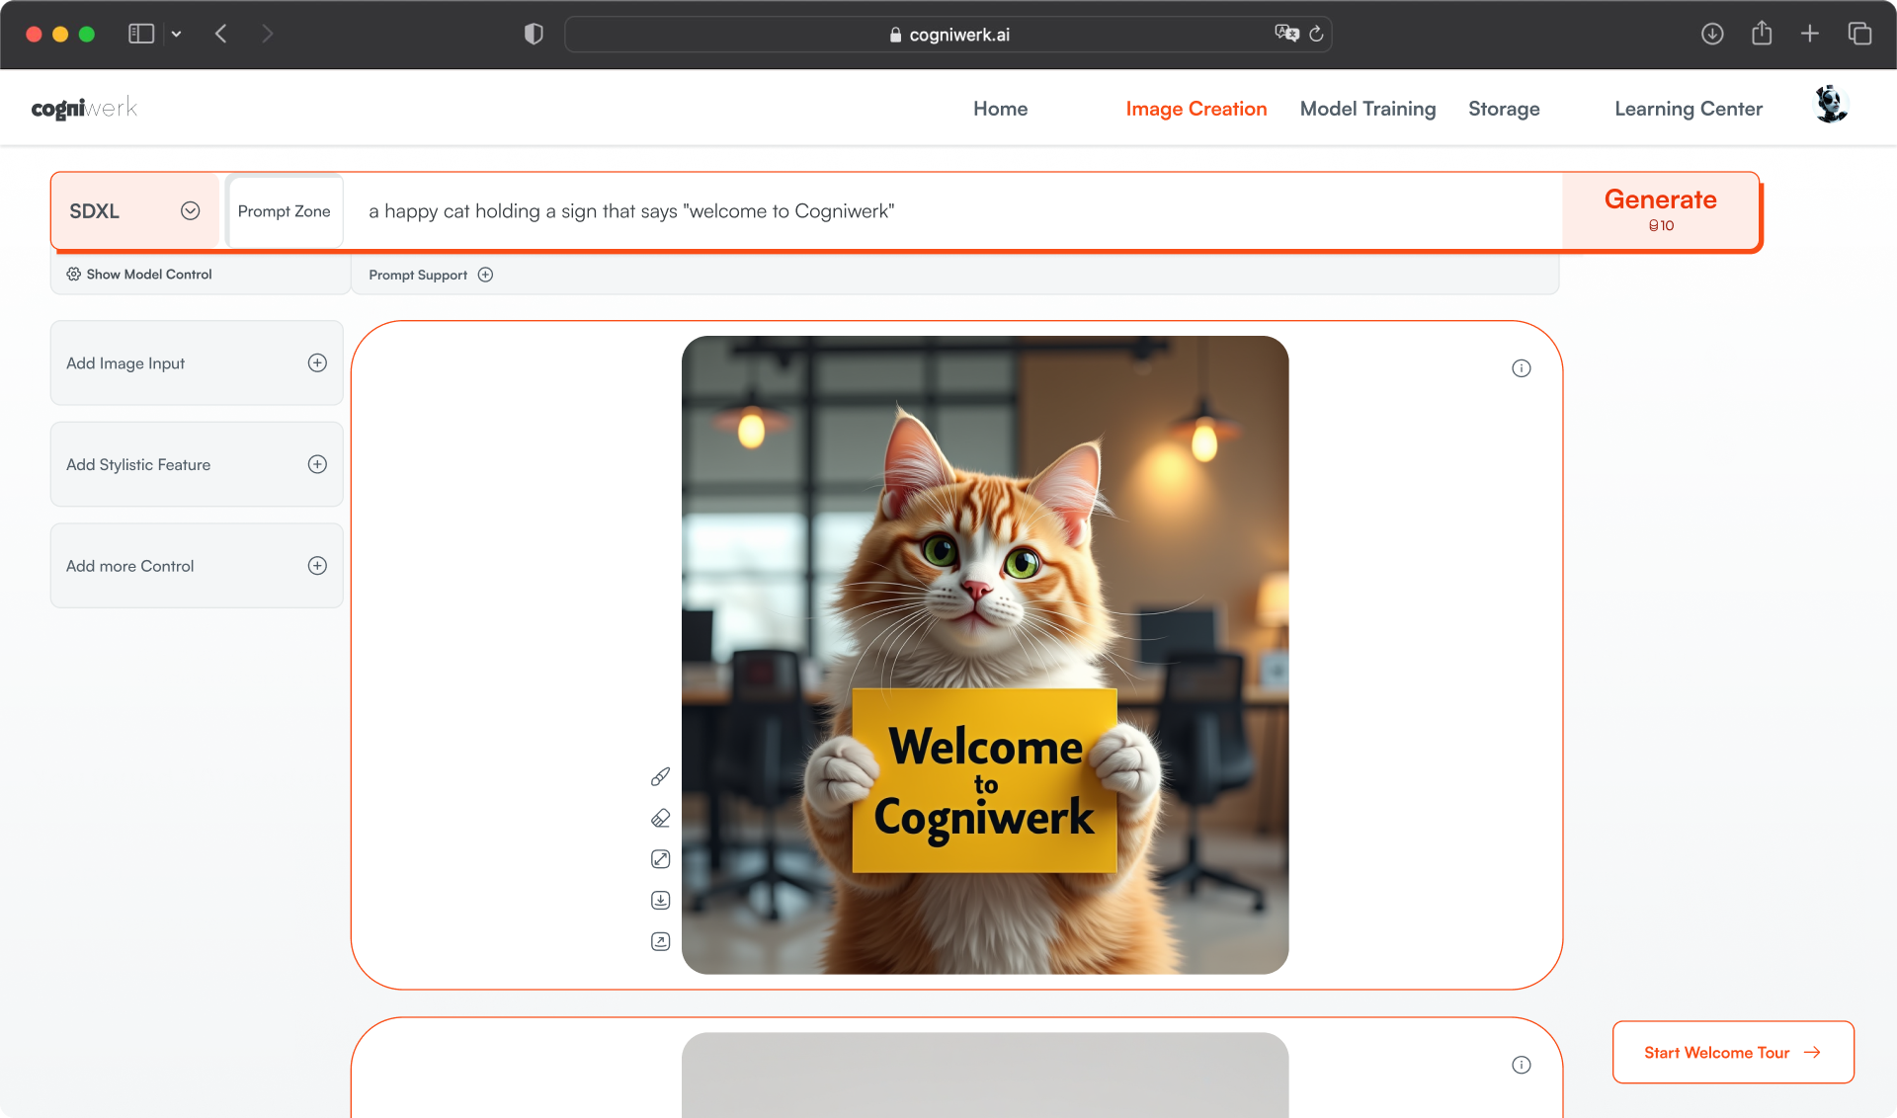Open the user profile avatar
Viewport: 1897px width, 1118px height.
(1831, 106)
